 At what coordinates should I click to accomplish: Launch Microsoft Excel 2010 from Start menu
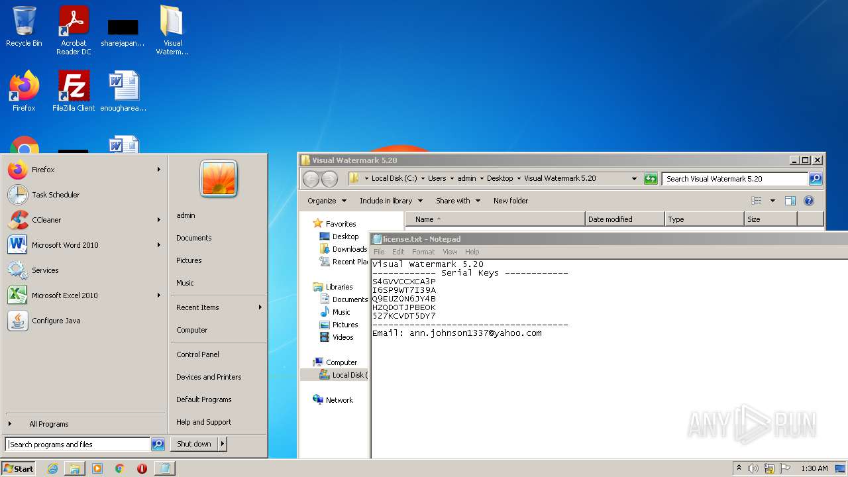pos(85,295)
